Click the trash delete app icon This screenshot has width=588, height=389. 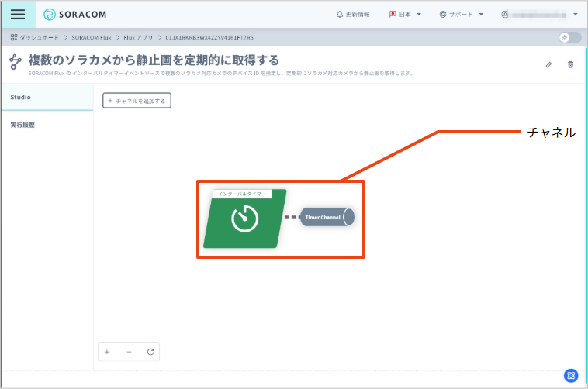click(x=570, y=65)
